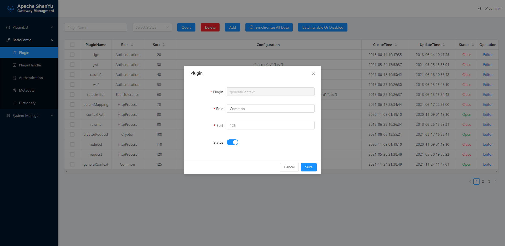Open the PluginHandle menu item
505x246 pixels.
30,65
